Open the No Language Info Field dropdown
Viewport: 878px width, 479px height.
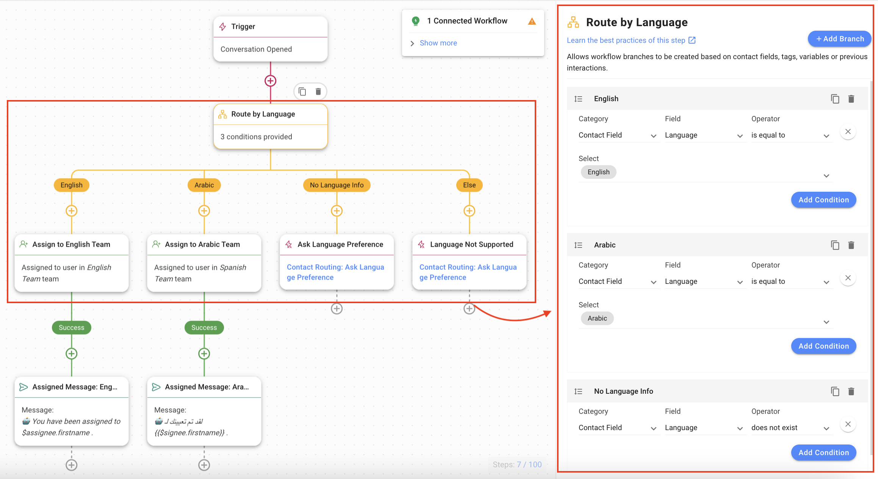(704, 428)
